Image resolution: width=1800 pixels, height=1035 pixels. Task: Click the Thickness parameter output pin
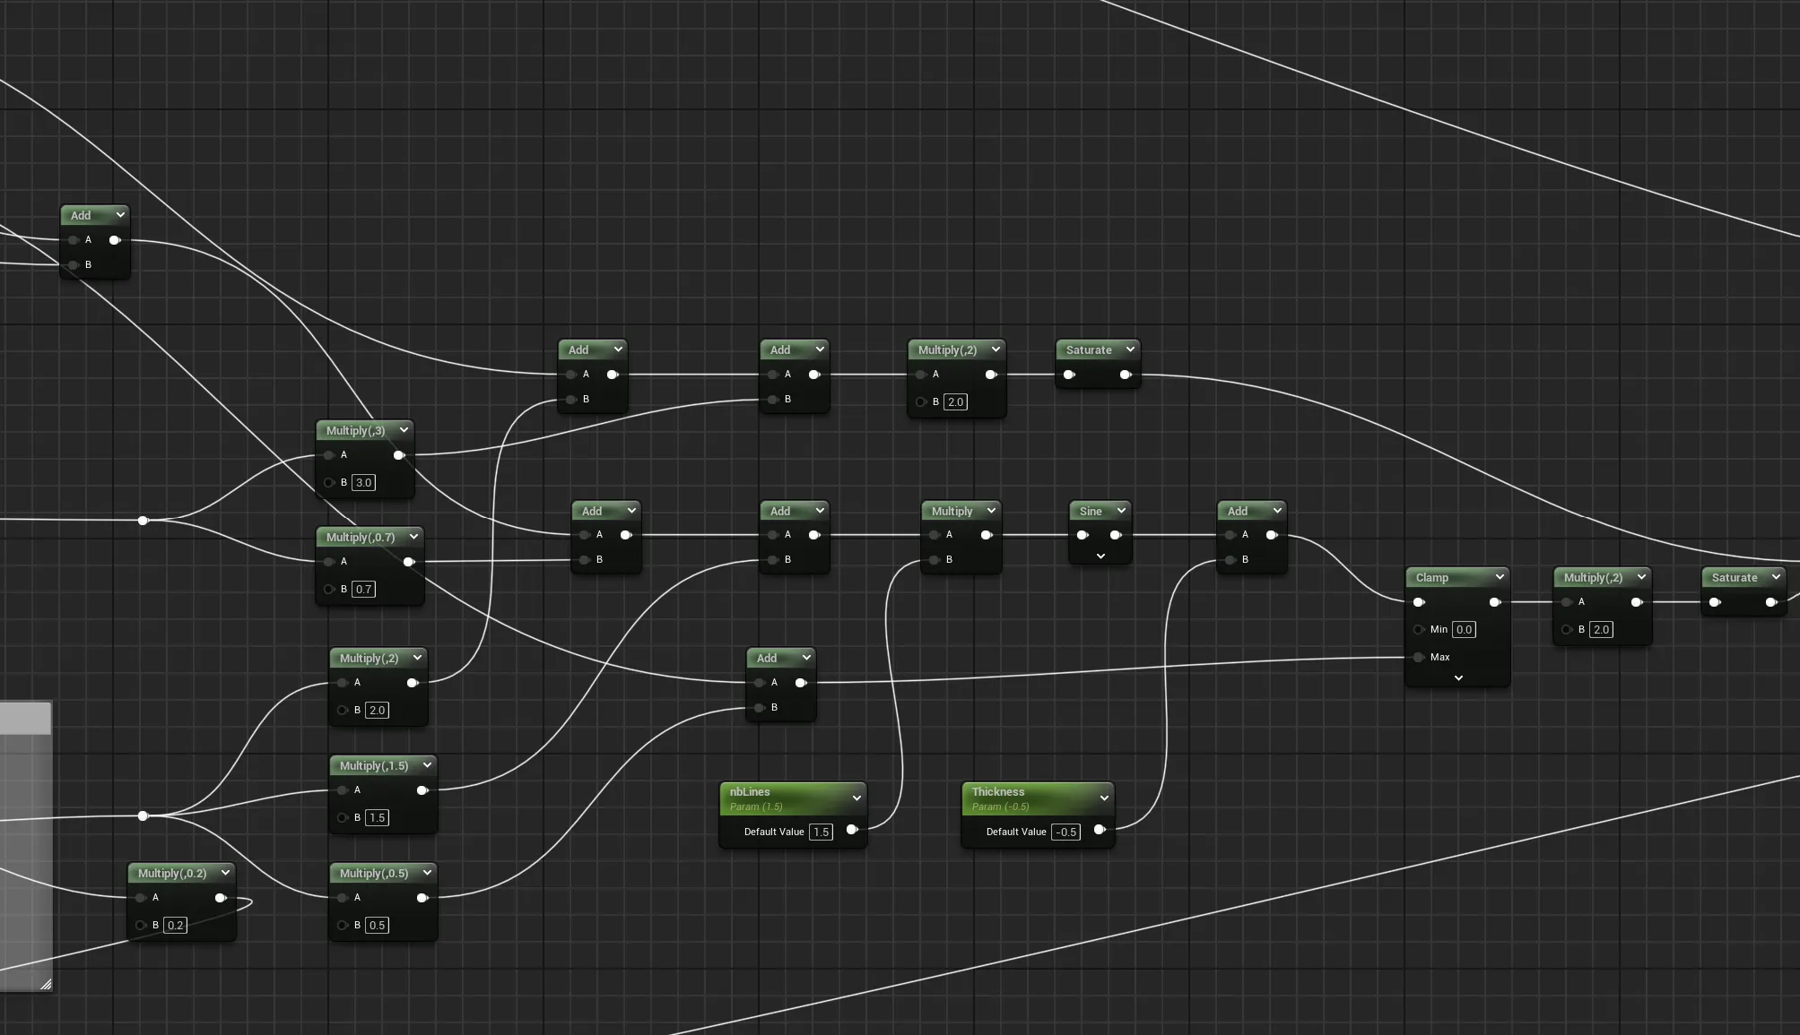[1100, 830]
